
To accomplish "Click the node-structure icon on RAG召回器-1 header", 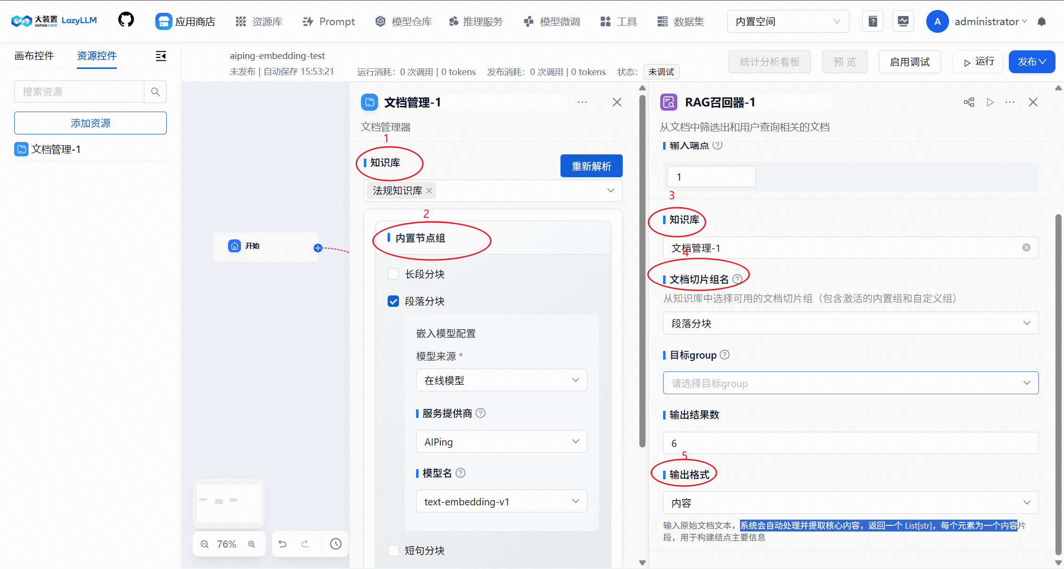I will [969, 102].
